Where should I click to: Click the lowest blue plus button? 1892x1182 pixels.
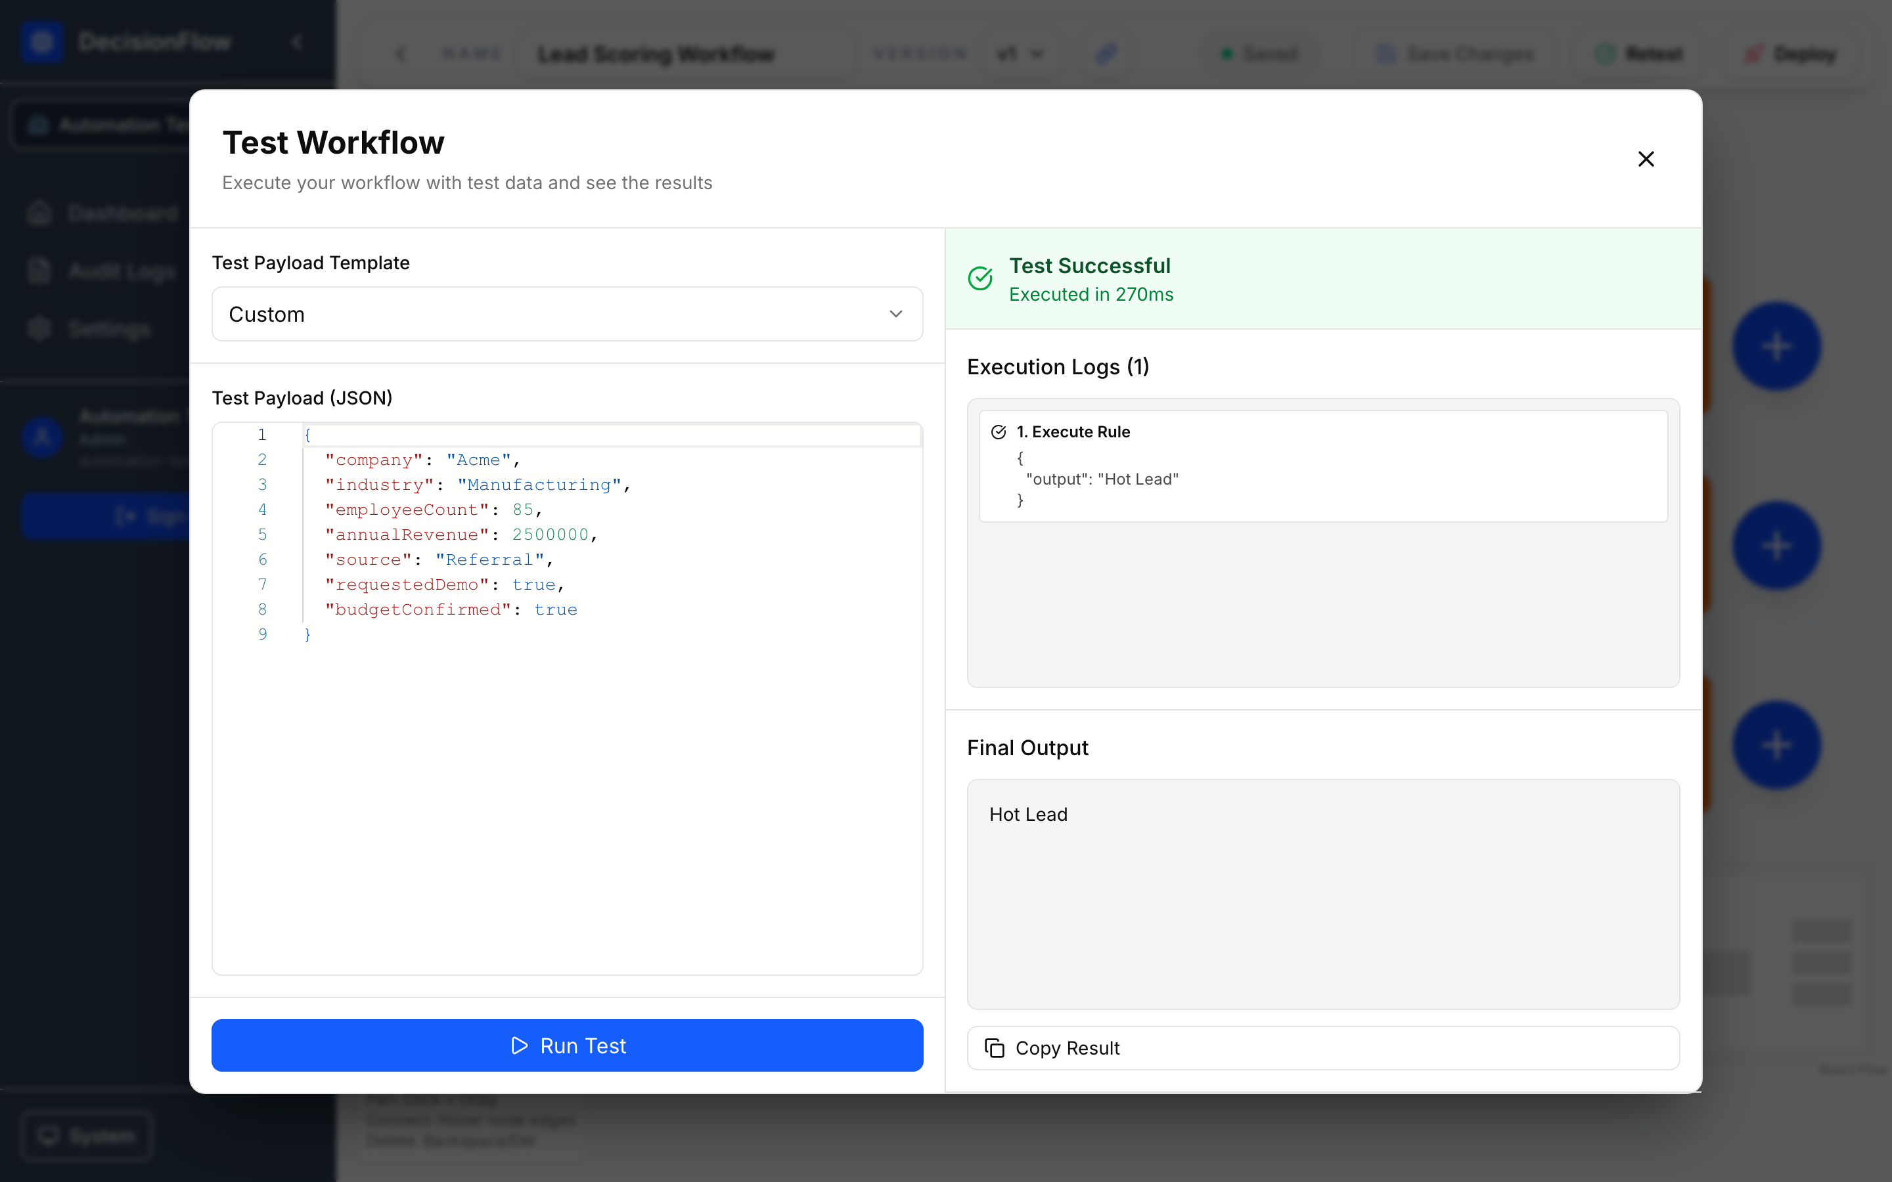click(x=1776, y=745)
